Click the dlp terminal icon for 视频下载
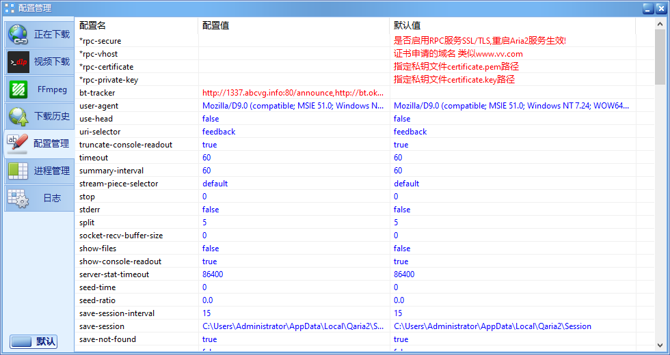Image resolution: width=670 pixels, height=355 pixels. tap(18, 62)
